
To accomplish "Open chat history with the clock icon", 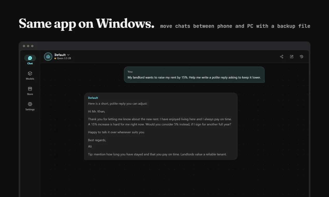I will [x=302, y=57].
